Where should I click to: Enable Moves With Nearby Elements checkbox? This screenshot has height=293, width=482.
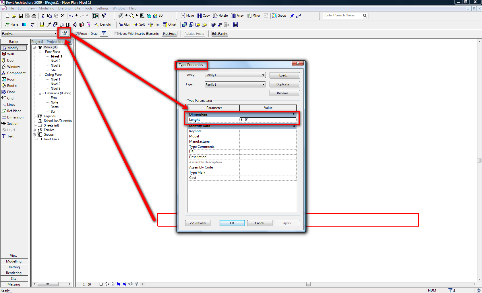click(116, 34)
